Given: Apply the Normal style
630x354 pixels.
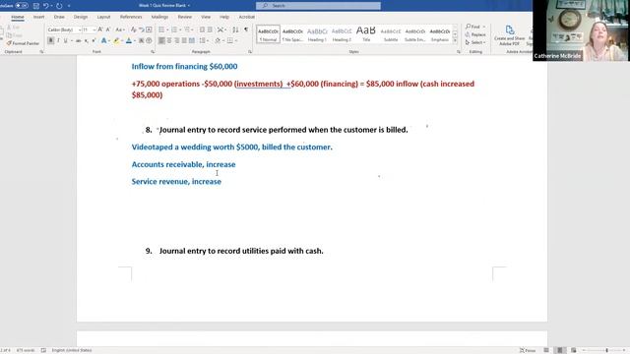Looking at the screenshot, I should 268,34.
